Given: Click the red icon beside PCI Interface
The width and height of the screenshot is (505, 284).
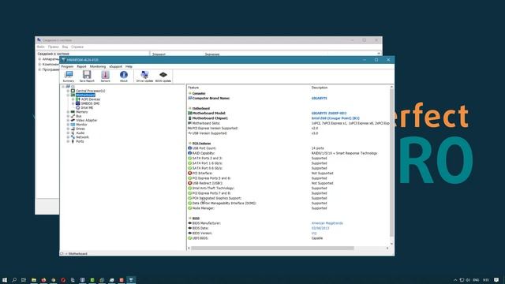Looking at the screenshot, I should (x=189, y=173).
